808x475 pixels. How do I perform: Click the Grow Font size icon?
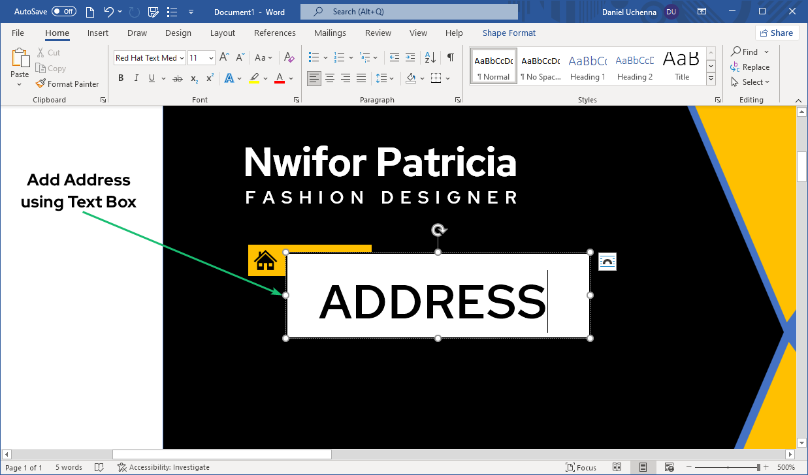click(x=224, y=57)
